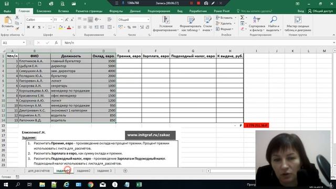Apply bold with the Ж button
The image size is (336, 189).
coord(28,27)
